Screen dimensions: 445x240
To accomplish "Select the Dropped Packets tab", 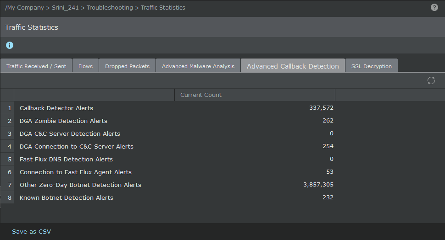I will (x=127, y=66).
